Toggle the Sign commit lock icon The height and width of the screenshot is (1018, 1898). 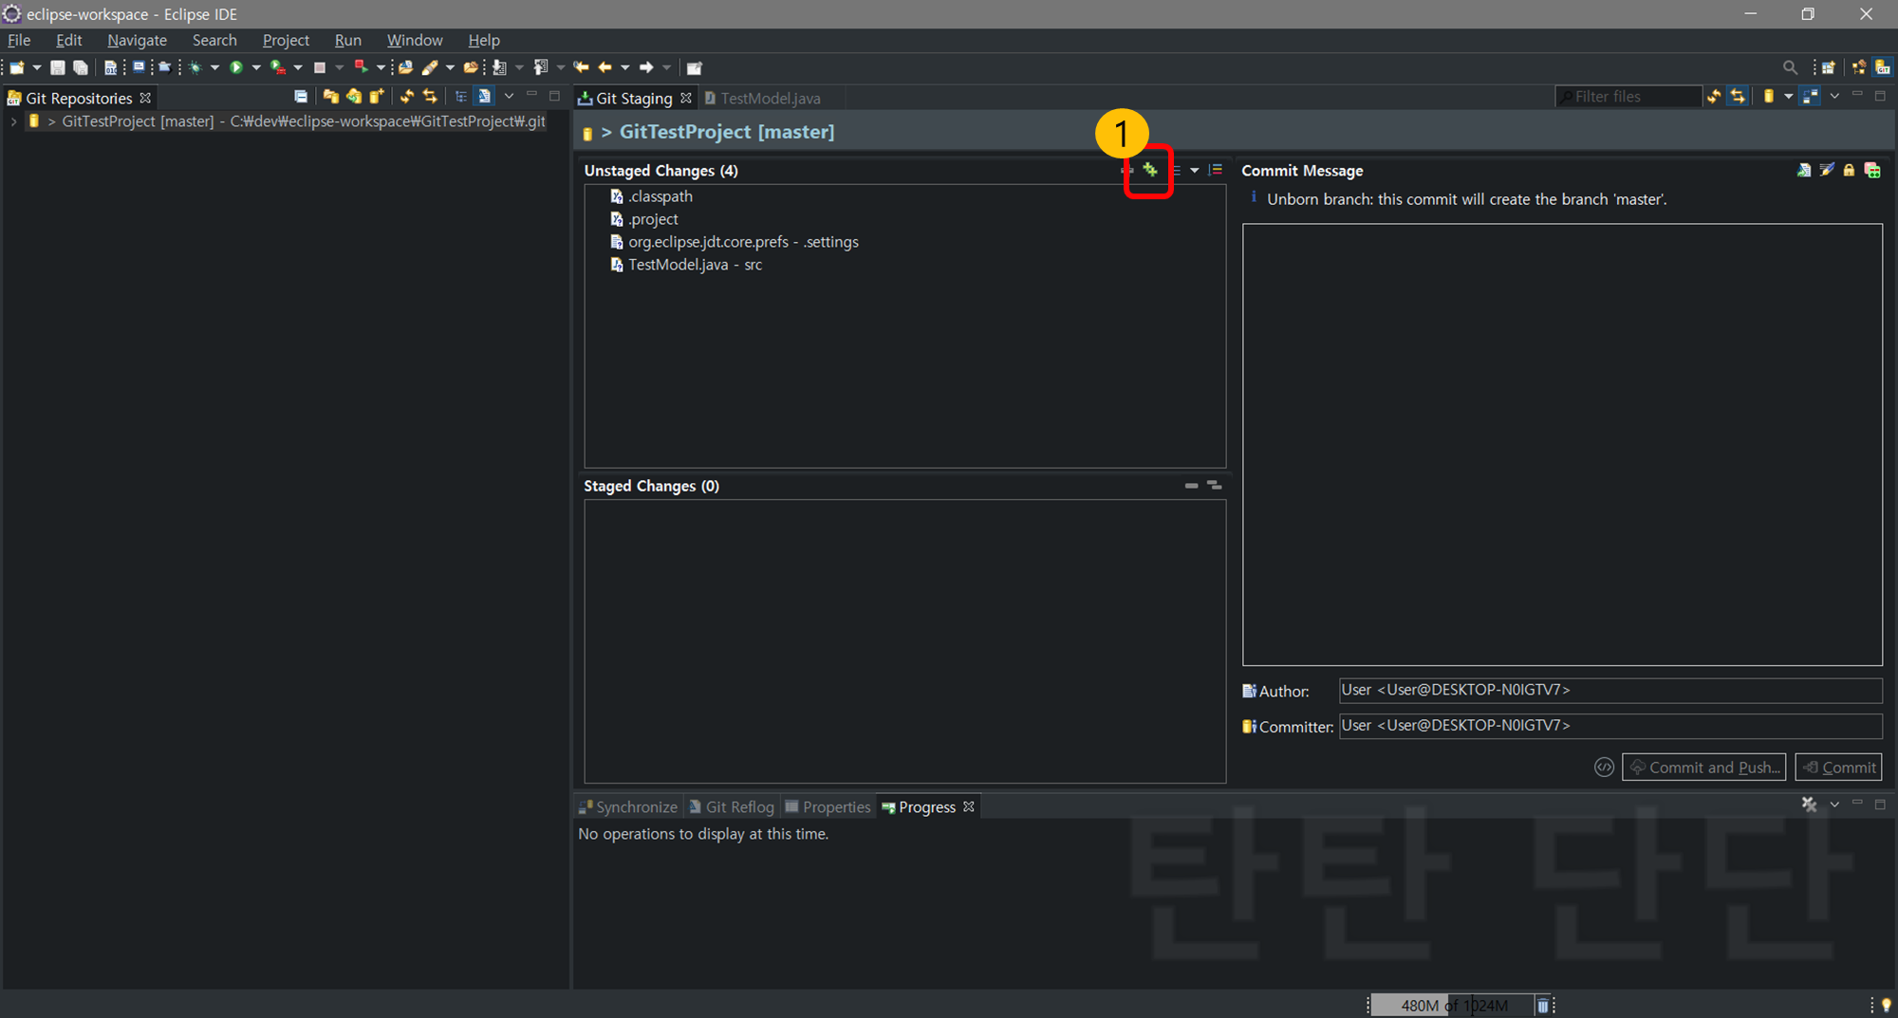pos(1849,171)
